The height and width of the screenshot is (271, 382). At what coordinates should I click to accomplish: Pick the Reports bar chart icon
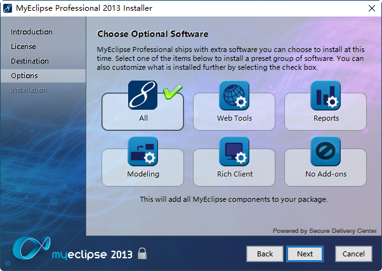pos(326,96)
